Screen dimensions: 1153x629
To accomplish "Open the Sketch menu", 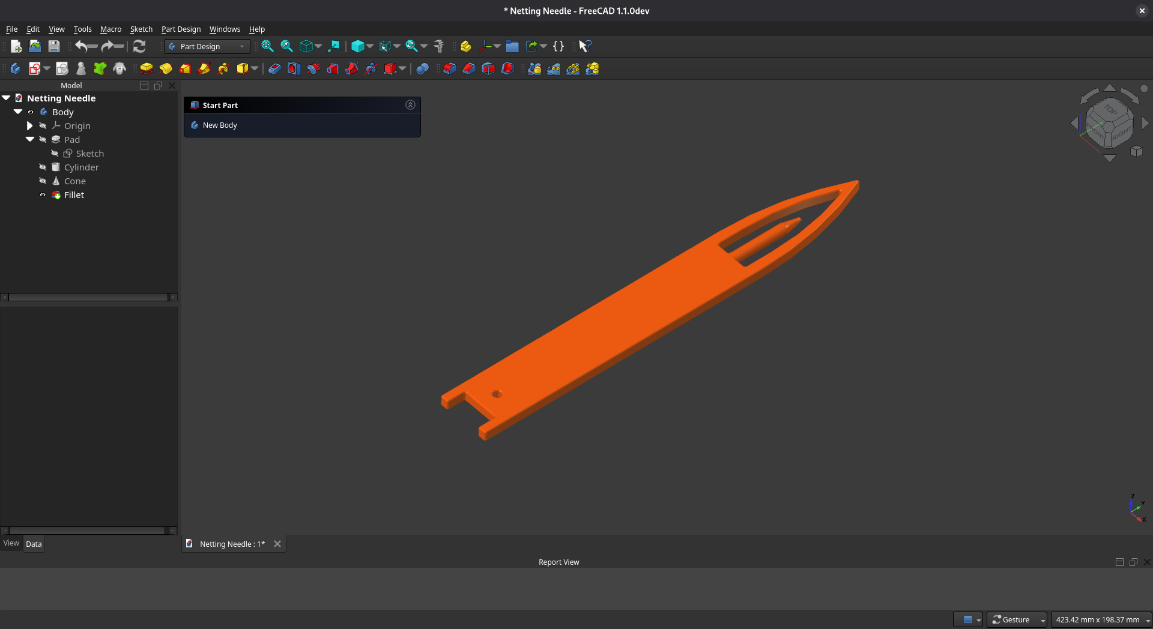I will pyautogui.click(x=141, y=29).
